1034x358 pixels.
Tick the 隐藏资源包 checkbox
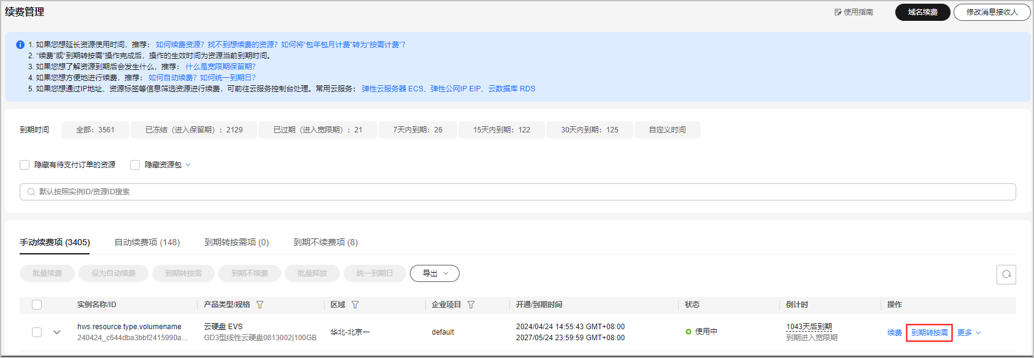pyautogui.click(x=135, y=165)
